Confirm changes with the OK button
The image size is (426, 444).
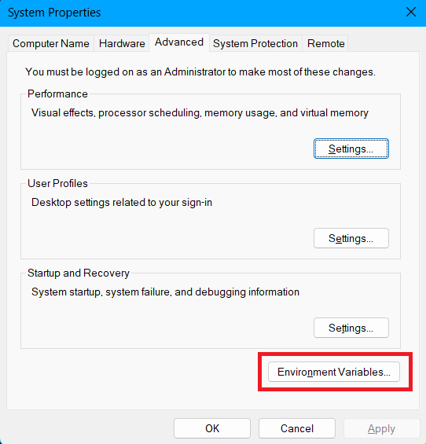tap(212, 428)
